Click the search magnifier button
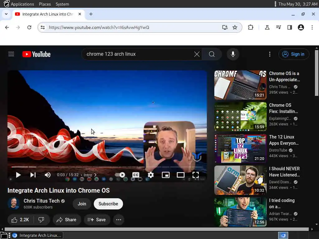The image size is (319, 239). 212,54
